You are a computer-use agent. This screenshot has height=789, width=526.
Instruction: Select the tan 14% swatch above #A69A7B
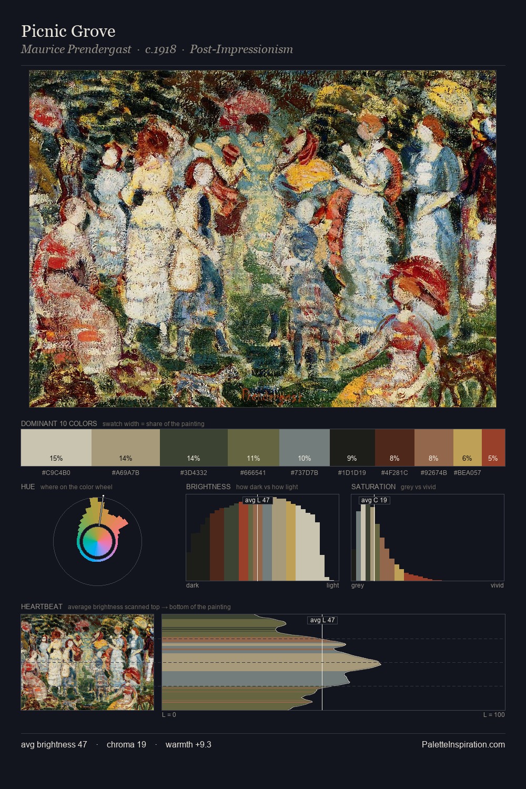click(x=126, y=448)
